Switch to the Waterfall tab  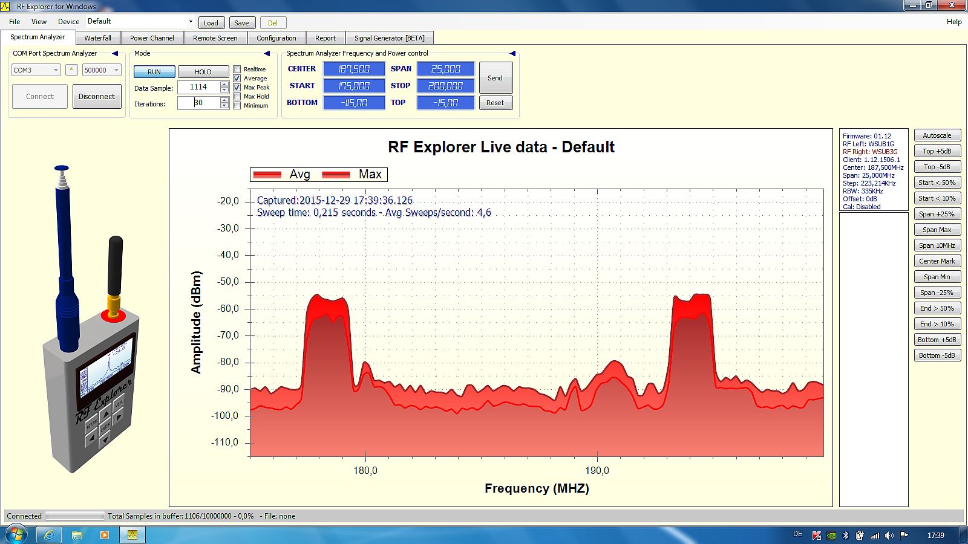[97, 38]
